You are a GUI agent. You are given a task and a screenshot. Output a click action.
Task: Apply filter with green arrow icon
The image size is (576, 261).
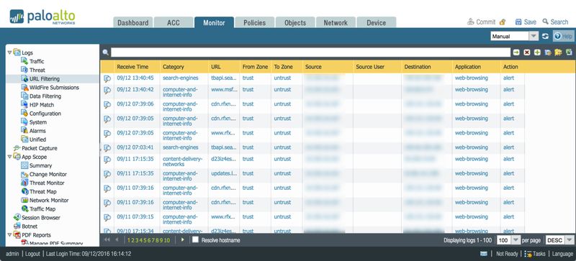[516, 52]
